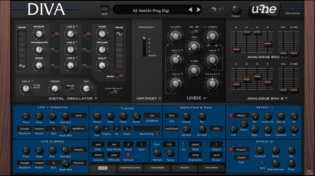Click the RES resonance knob
The image size is (315, 176).
[194, 47]
